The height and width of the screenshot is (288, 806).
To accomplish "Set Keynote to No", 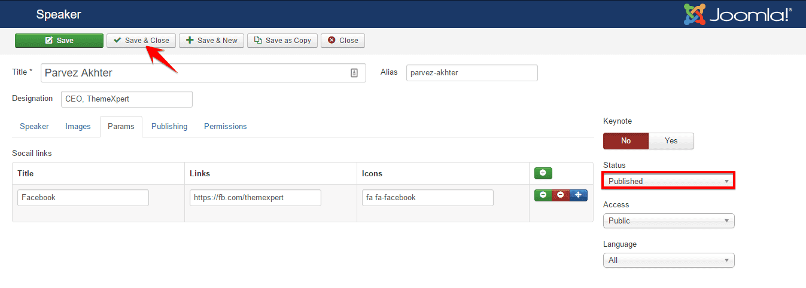I will point(625,141).
